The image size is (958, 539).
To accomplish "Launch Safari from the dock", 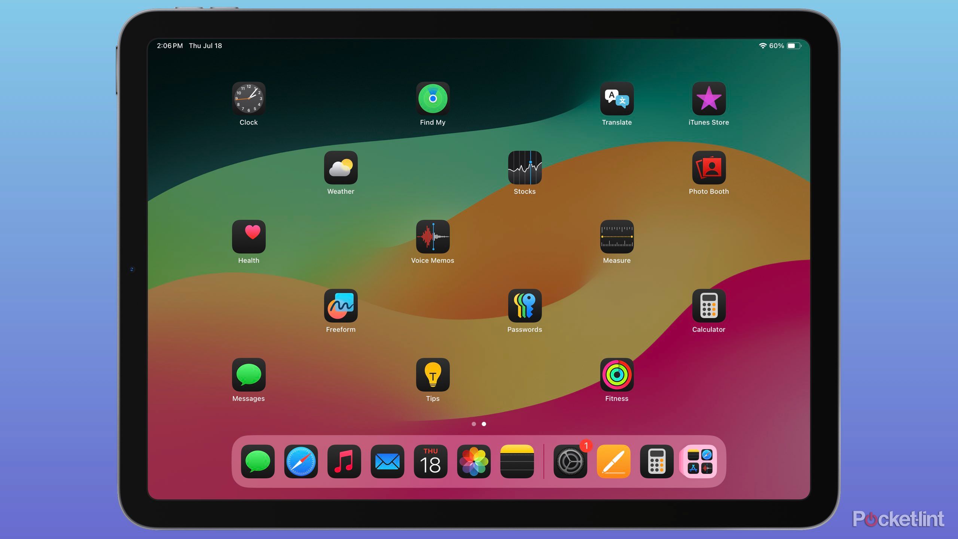I will click(x=300, y=462).
